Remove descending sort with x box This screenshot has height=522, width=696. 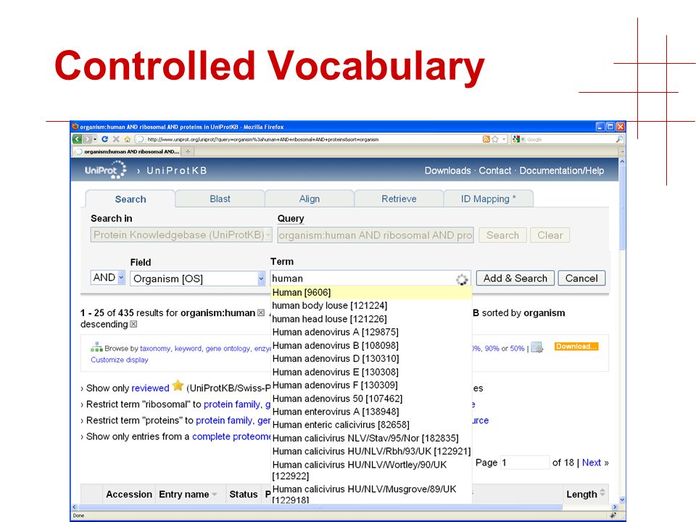pos(133,325)
